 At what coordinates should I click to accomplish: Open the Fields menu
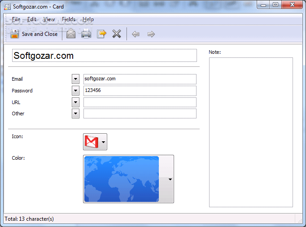coord(69,19)
